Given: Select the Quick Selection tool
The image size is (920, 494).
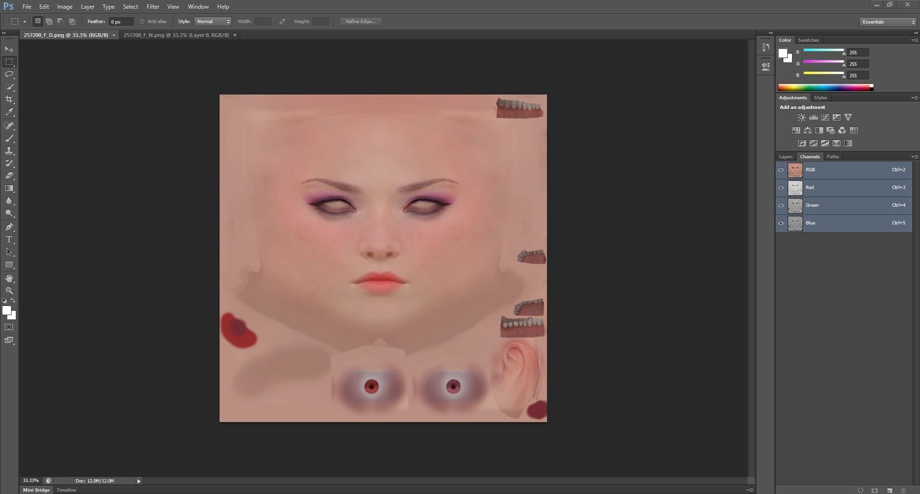Looking at the screenshot, I should 9,87.
